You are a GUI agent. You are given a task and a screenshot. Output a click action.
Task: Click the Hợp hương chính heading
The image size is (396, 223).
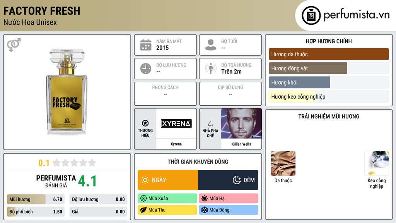(329, 41)
